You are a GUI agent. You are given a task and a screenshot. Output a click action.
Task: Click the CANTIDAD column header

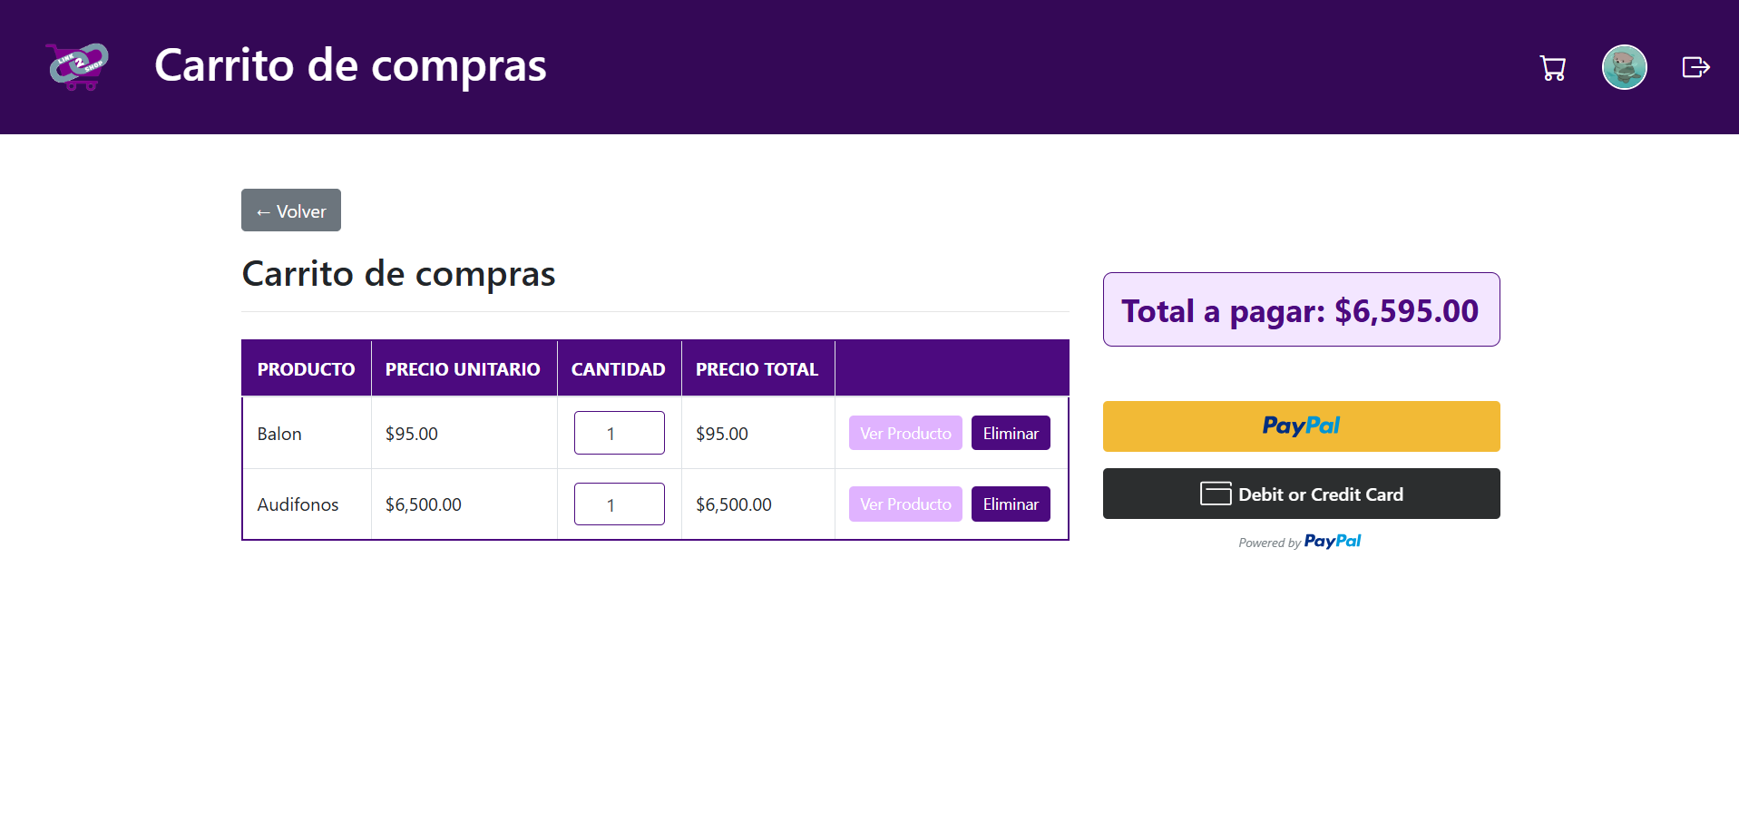click(619, 368)
